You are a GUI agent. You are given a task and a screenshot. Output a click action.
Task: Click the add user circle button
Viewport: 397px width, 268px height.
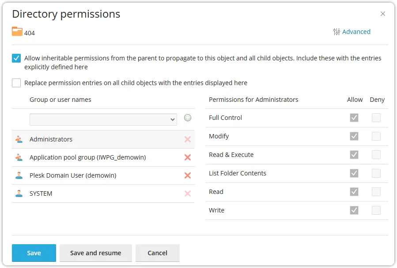[187, 118]
